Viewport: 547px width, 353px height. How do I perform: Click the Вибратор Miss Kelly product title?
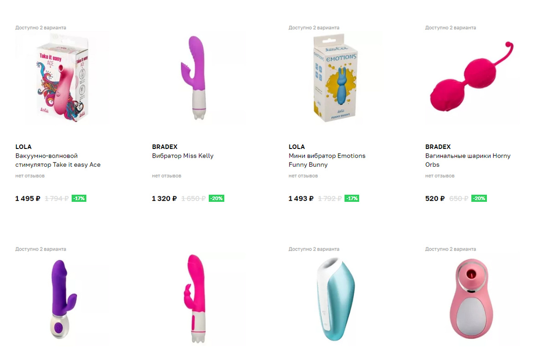pyautogui.click(x=183, y=156)
